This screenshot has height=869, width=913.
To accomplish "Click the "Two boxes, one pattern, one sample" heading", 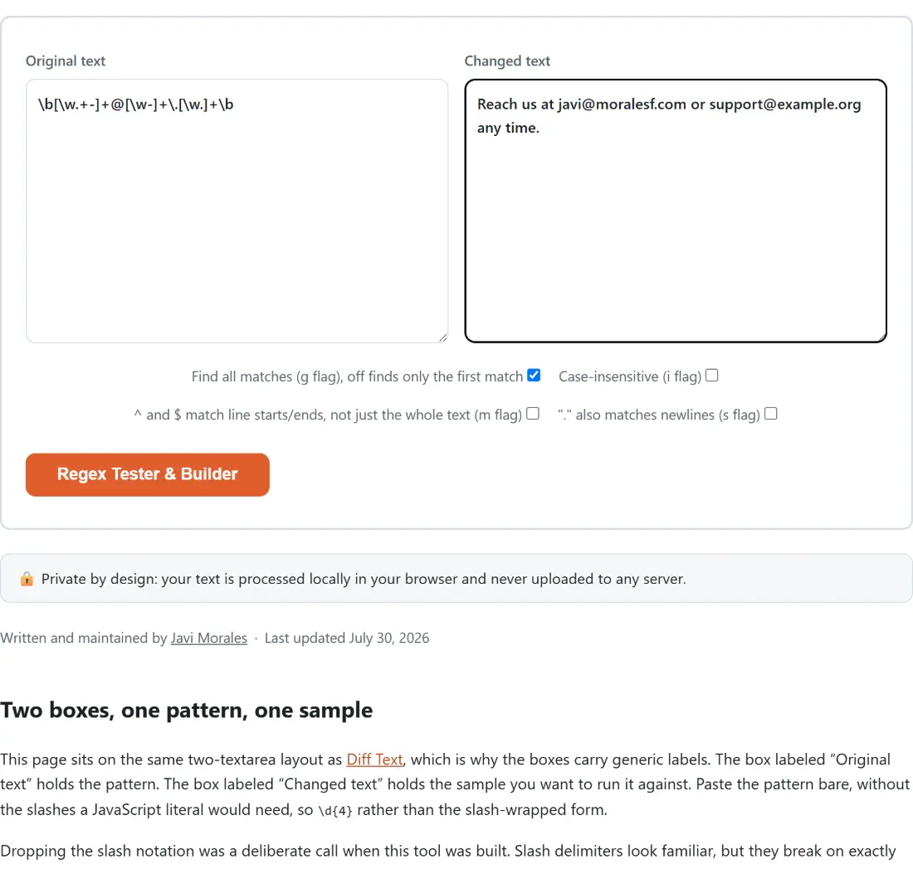I will tap(186, 710).
